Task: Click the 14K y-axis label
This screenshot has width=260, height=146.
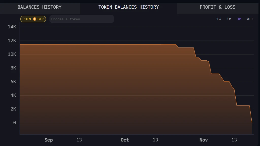Action: (x=12, y=27)
